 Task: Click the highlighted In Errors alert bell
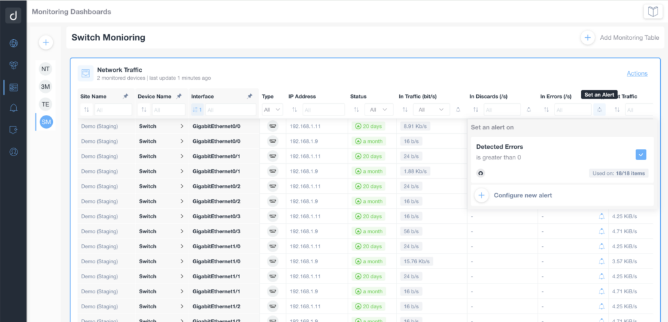[600, 110]
